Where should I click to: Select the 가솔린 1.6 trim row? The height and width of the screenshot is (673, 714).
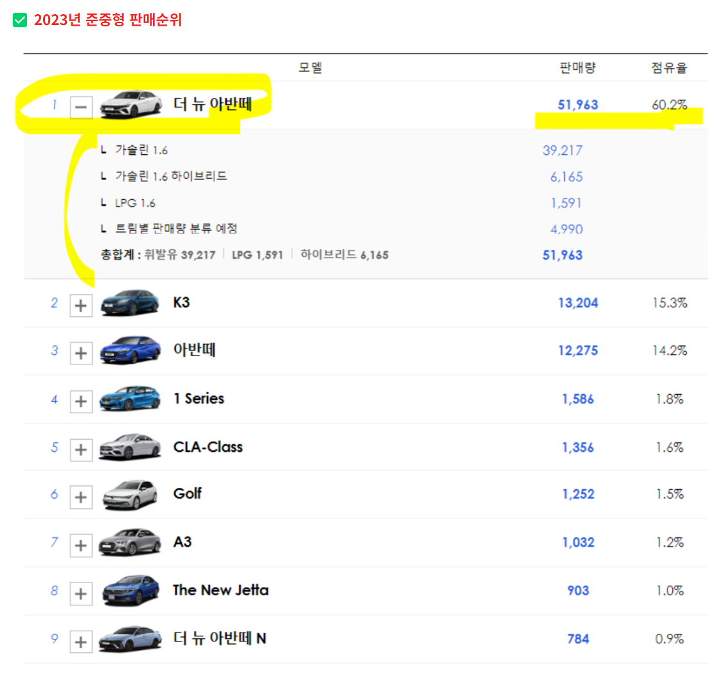tap(141, 150)
